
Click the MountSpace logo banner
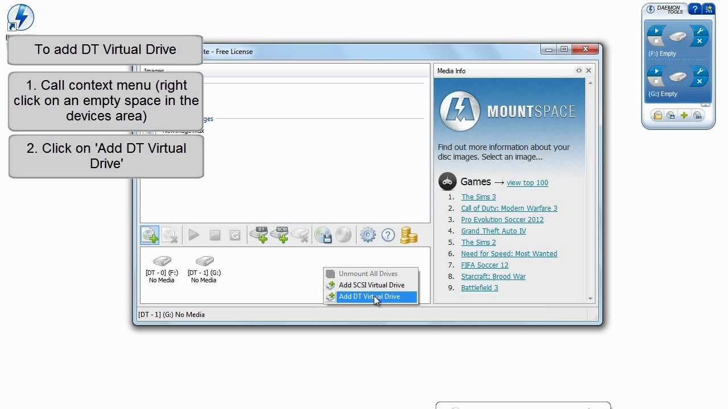pos(508,111)
